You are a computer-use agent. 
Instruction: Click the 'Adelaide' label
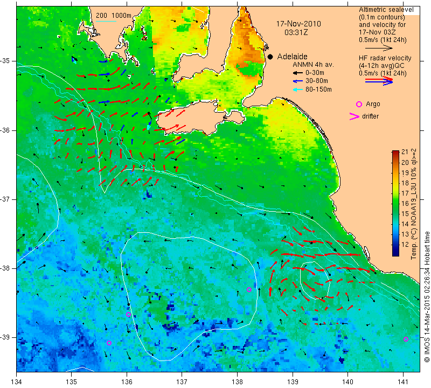tap(292, 57)
